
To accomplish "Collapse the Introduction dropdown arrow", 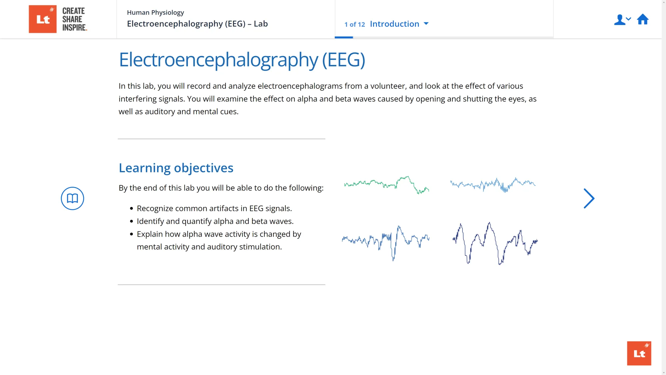I will coord(426,24).
